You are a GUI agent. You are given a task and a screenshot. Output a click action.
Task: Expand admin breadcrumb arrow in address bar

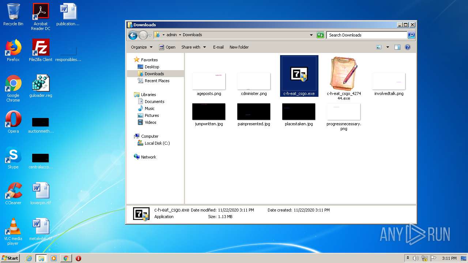tap(180, 35)
